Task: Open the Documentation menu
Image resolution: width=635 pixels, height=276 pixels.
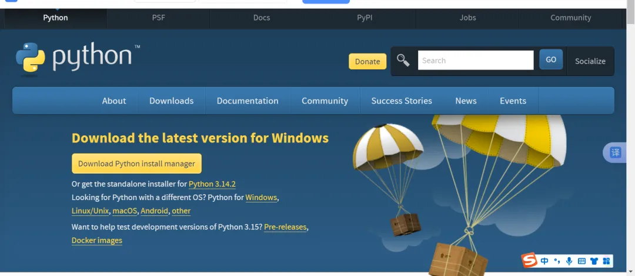Action: pos(248,101)
